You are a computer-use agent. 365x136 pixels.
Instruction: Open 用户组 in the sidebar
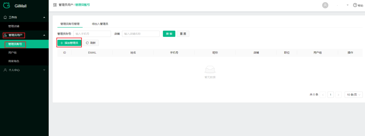click(x=12, y=53)
